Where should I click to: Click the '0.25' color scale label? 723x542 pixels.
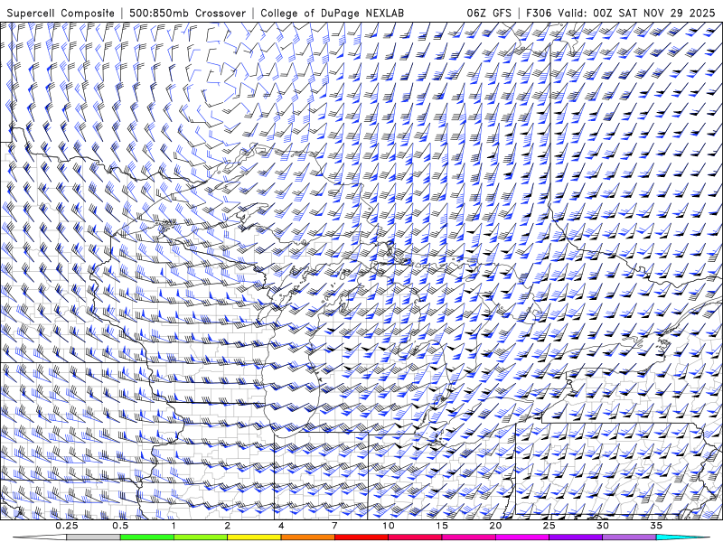pyautogui.click(x=67, y=526)
